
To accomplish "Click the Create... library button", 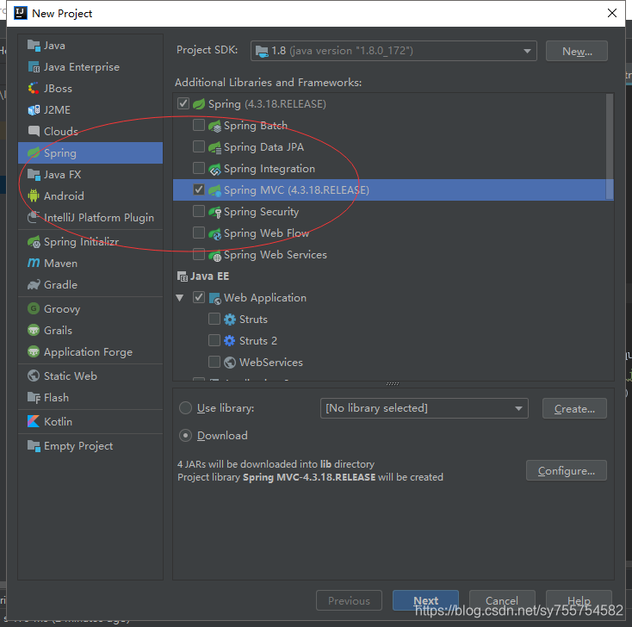I will pyautogui.click(x=574, y=408).
